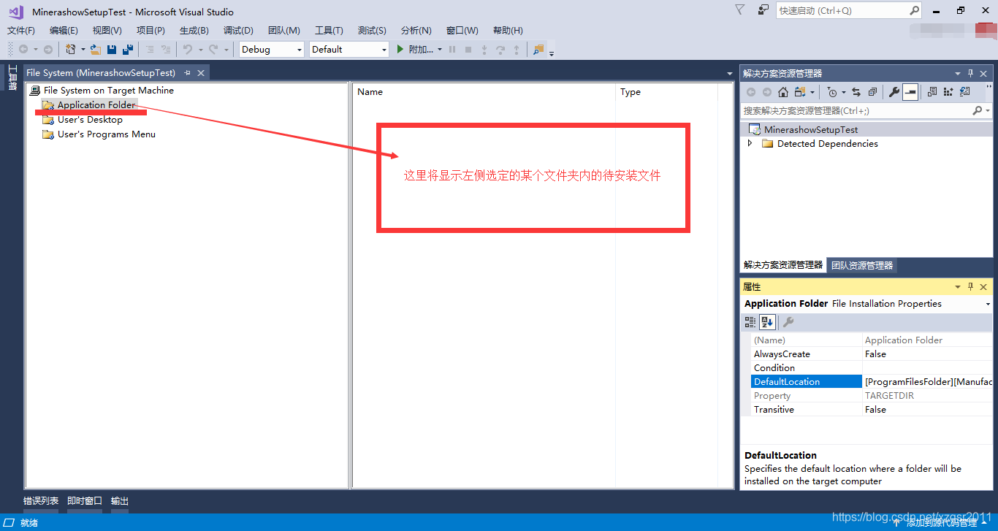
Task: Open the 调试(D) menu
Action: click(238, 31)
